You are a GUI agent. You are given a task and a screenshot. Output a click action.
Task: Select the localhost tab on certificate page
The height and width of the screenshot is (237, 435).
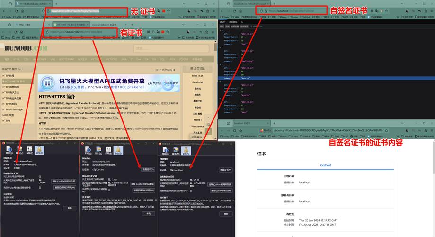[x=325, y=165]
